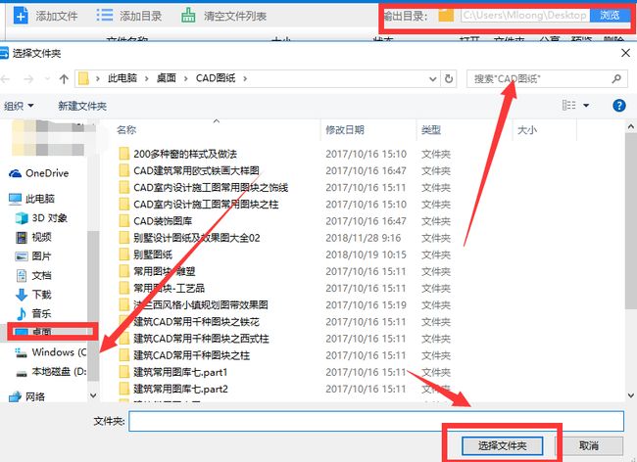
Task: Select 音乐 in the navigation pane
Action: tap(33, 313)
